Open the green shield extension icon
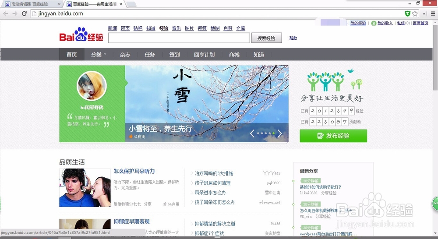 click(407, 14)
